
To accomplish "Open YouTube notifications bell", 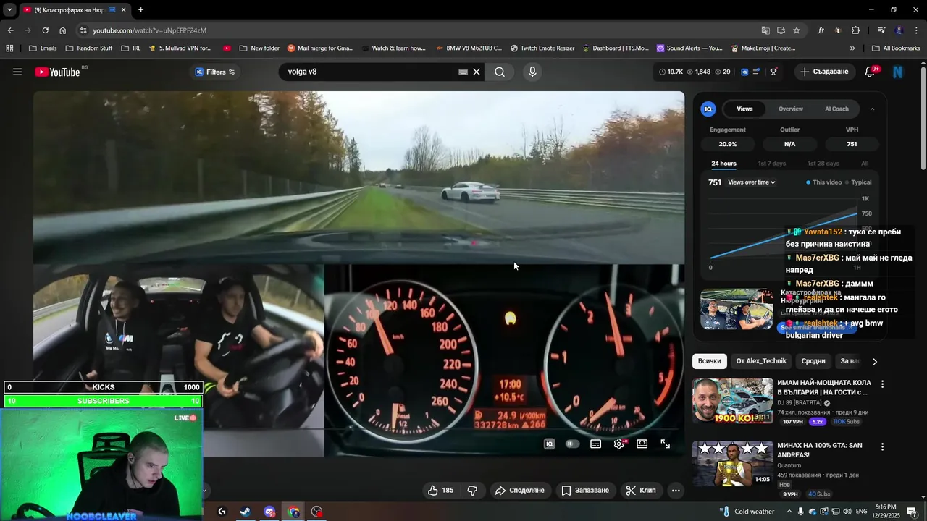I will 870,72.
